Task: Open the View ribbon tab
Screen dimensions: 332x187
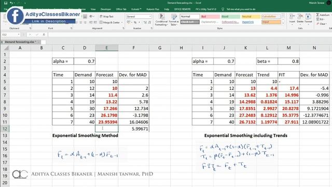Action: pos(93,9)
